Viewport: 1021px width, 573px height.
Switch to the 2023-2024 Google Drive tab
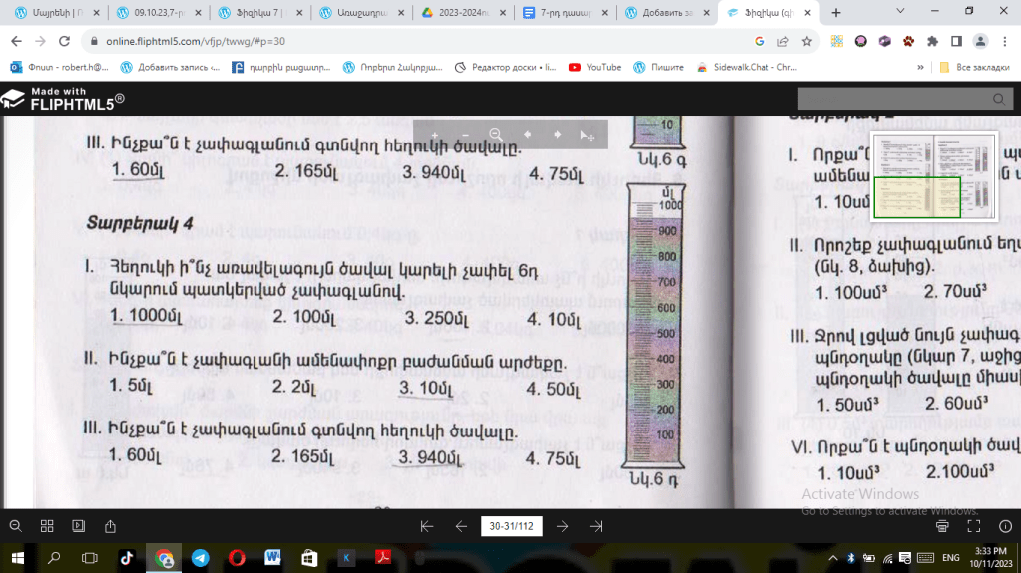coord(464,13)
